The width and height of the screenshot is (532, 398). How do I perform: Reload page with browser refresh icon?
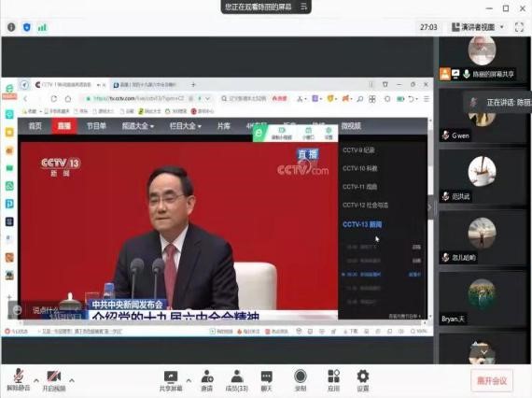pos(53,98)
